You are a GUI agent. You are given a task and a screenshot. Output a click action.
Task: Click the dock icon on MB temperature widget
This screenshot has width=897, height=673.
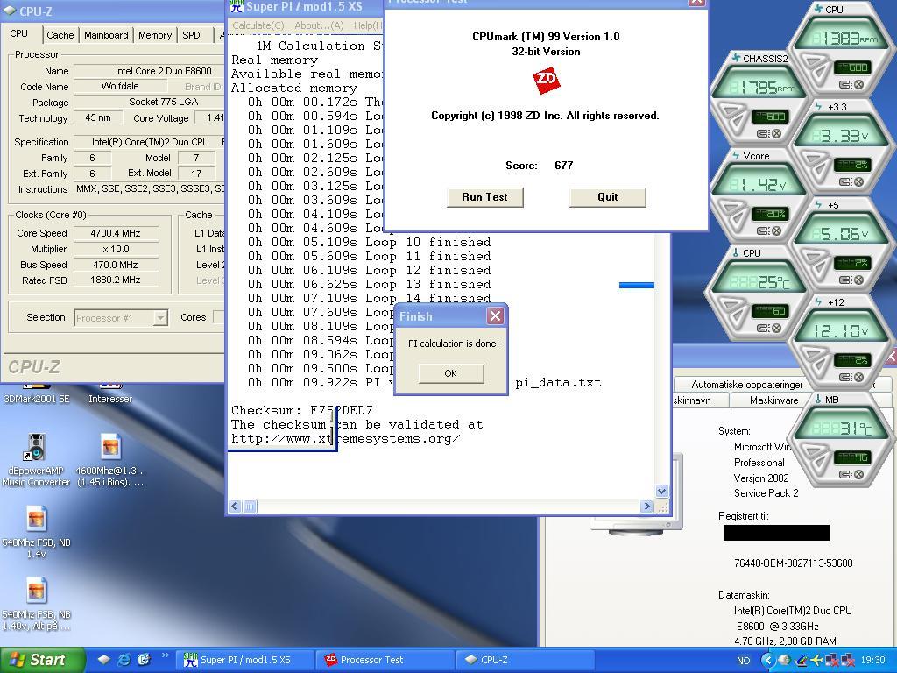pyautogui.click(x=846, y=474)
